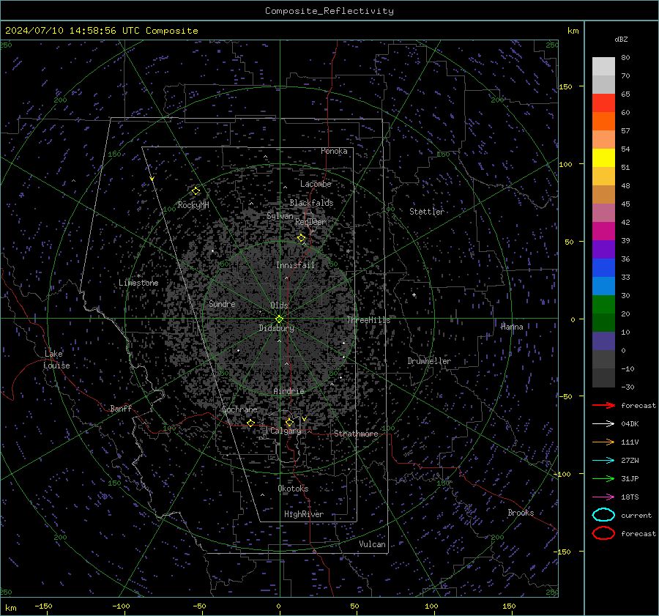Click the white plus marker west of Hanna
The height and width of the screenshot is (616, 659).
pyautogui.click(x=414, y=295)
